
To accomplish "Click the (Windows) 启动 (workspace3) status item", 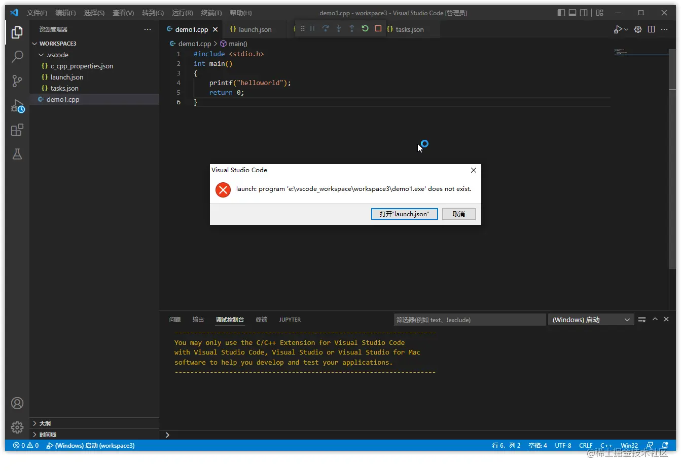I will click(90, 446).
